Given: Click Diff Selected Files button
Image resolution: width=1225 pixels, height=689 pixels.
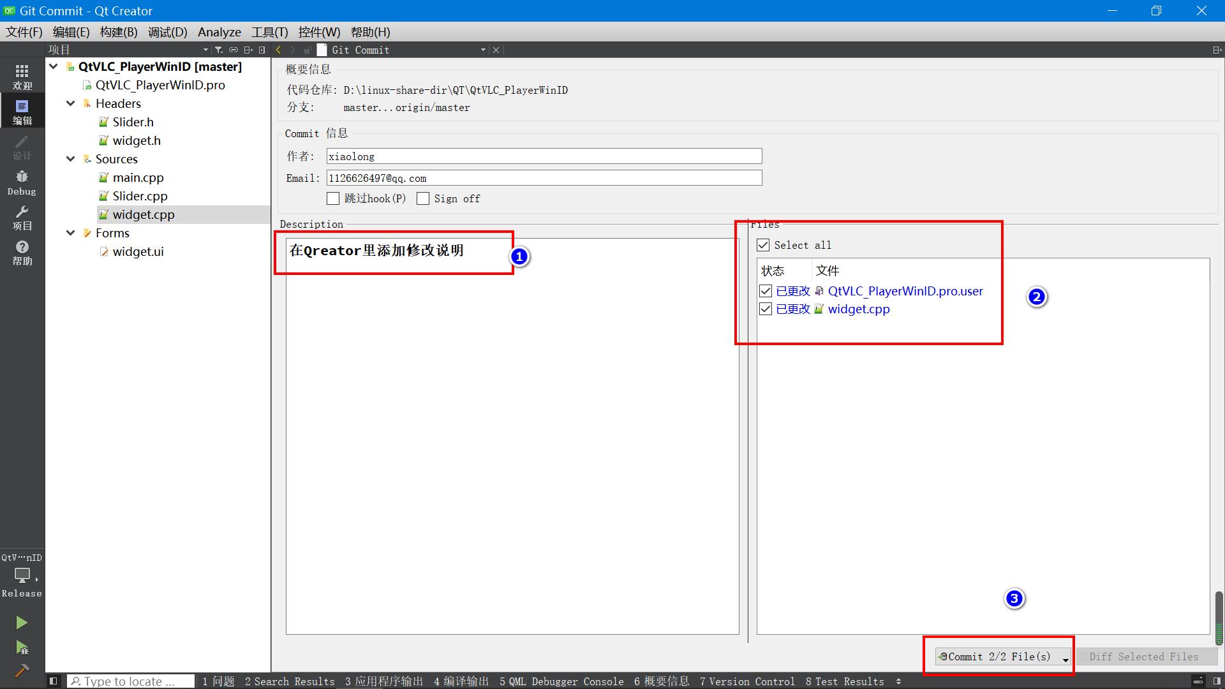Looking at the screenshot, I should pos(1146,656).
